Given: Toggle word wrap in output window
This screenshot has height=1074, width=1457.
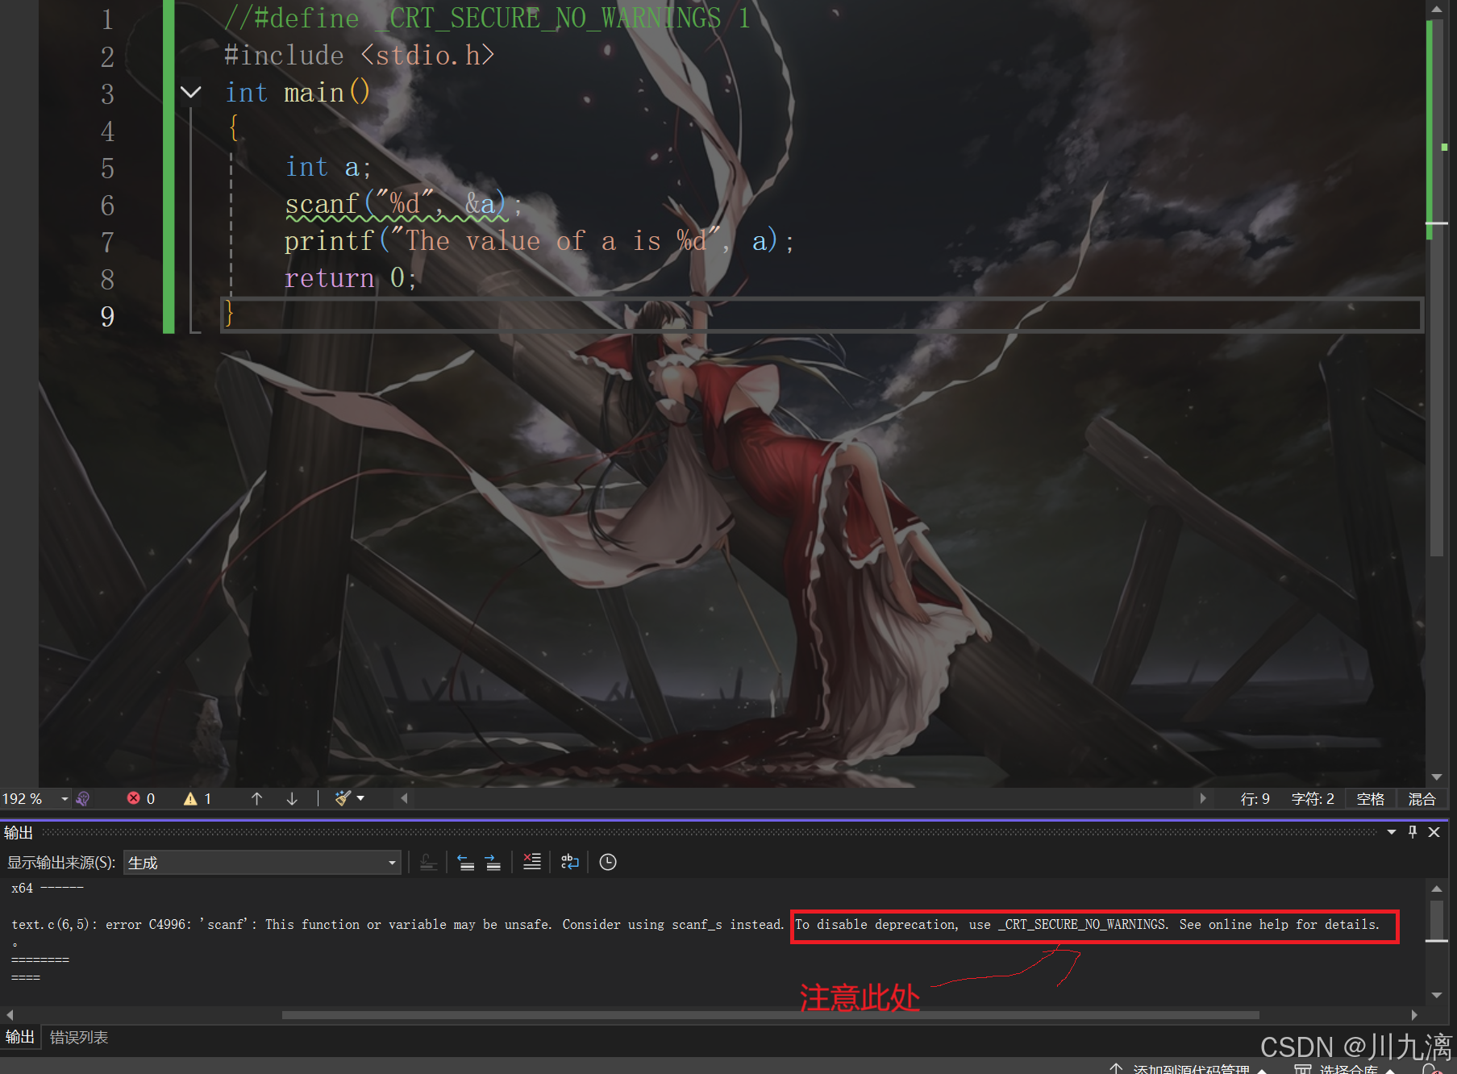Looking at the screenshot, I should tap(570, 862).
